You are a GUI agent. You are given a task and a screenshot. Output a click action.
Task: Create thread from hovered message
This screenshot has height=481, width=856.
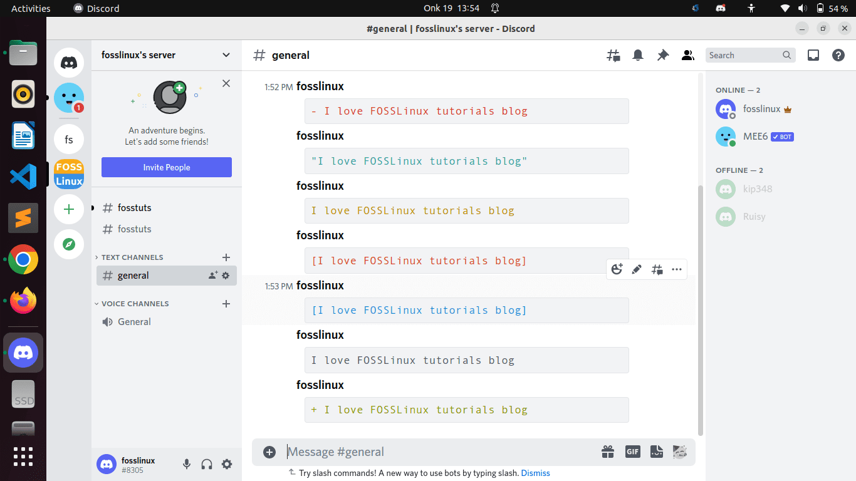[x=657, y=269]
